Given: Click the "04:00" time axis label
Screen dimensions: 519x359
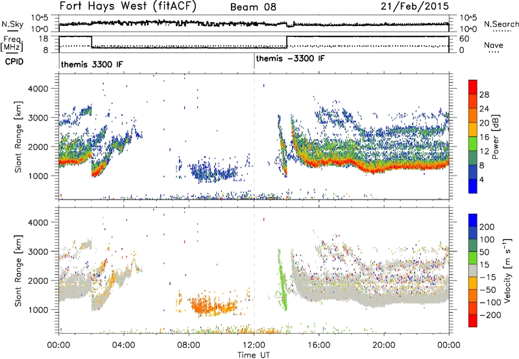Looking at the screenshot, I should coord(123,345).
